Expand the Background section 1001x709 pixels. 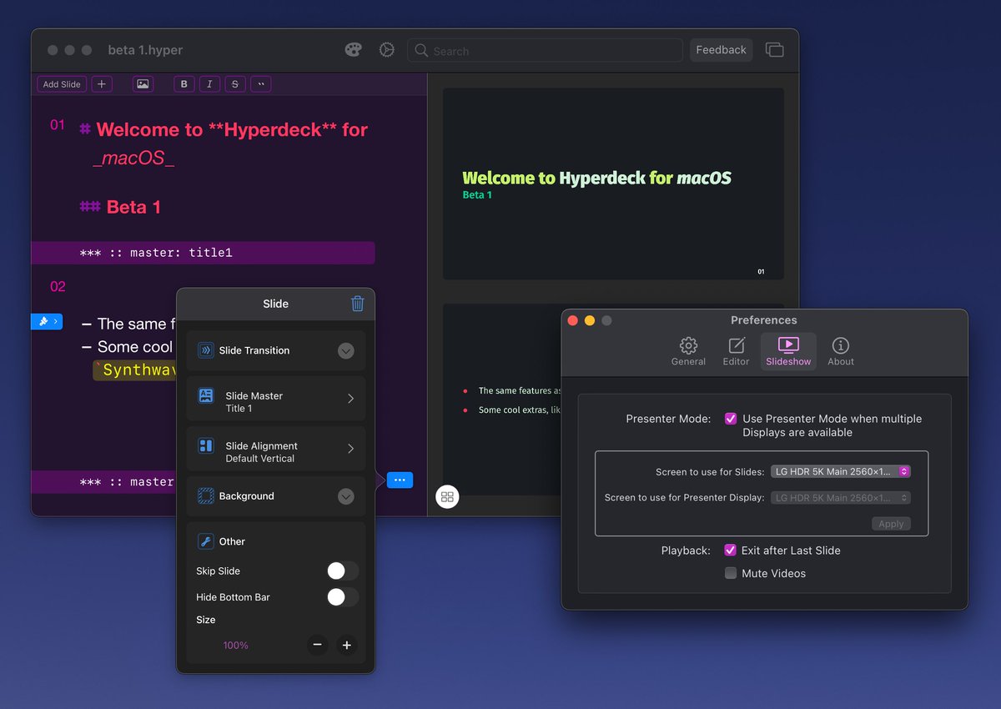click(x=346, y=496)
